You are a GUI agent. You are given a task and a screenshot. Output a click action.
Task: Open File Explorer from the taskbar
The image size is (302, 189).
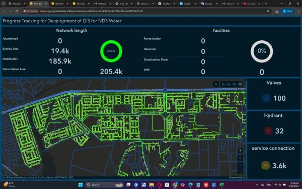152,185
